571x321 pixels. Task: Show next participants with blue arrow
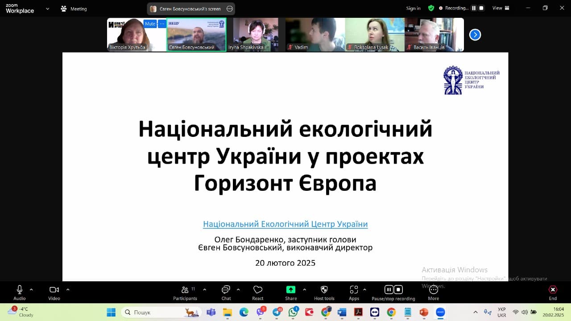tap(475, 35)
